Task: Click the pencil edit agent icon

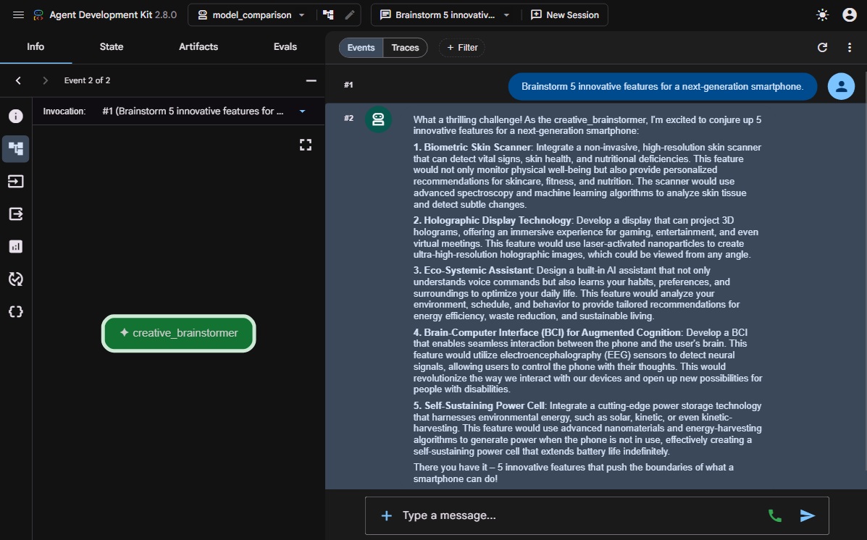Action: (x=349, y=15)
